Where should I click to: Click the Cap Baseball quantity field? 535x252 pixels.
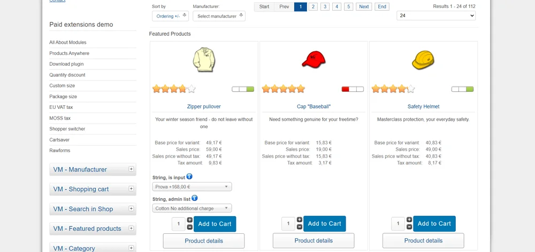288,223
